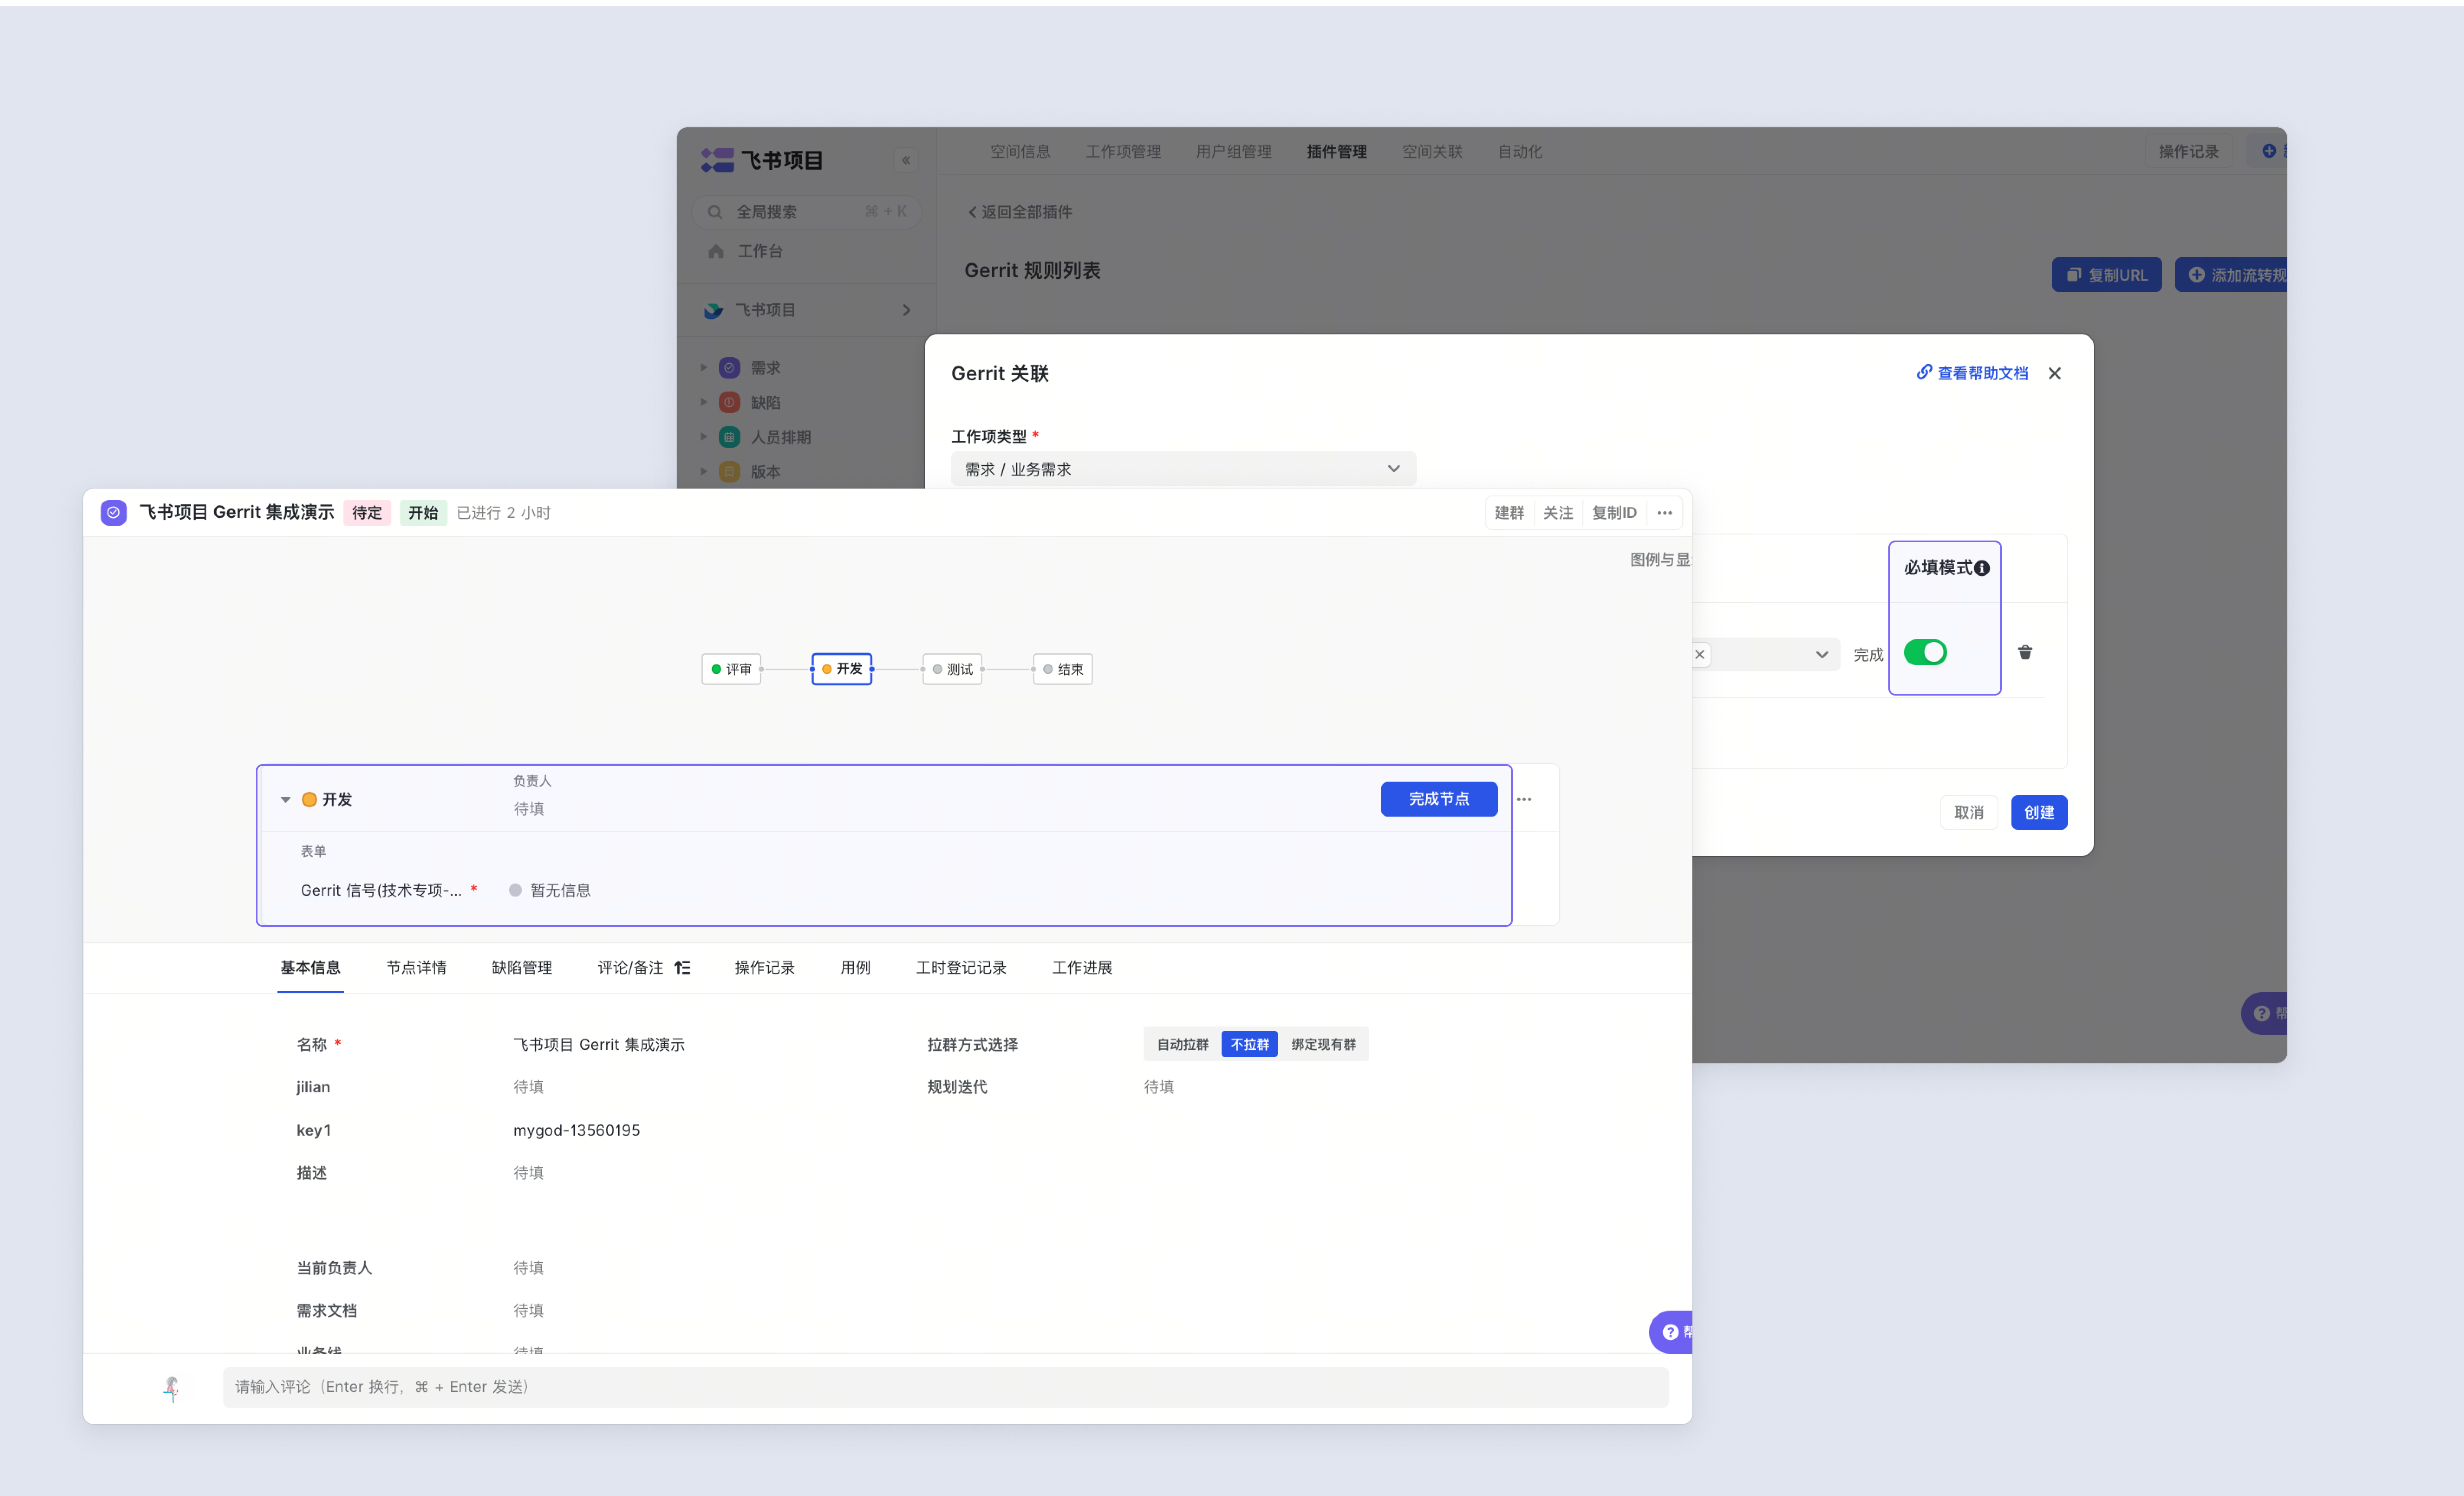Click 创建 in the Gerrit 关联 dialog
The image size is (2464, 1496).
[x=2039, y=813]
